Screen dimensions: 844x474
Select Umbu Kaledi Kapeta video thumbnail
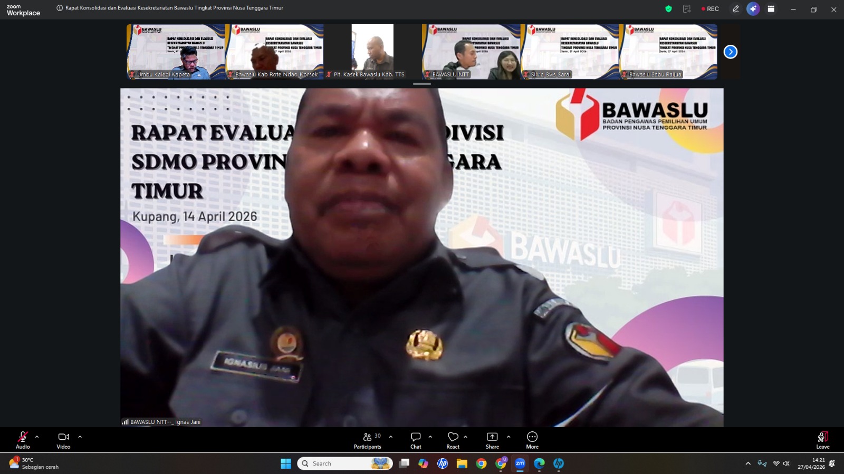(176, 52)
